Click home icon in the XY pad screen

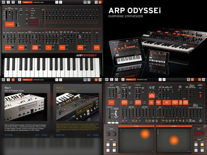116,79
